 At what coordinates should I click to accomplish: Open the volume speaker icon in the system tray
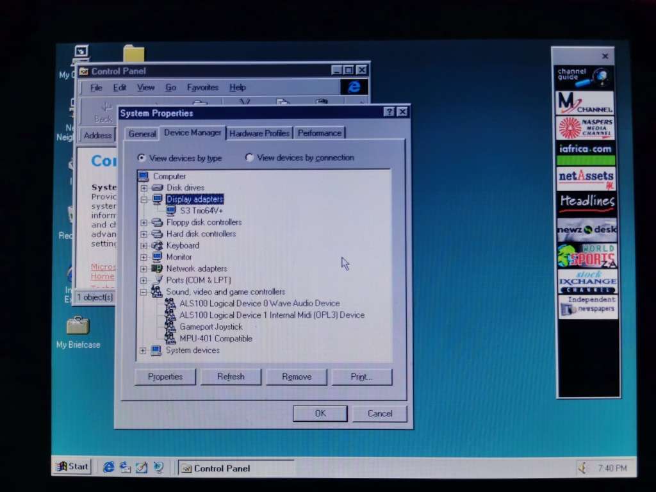click(582, 468)
